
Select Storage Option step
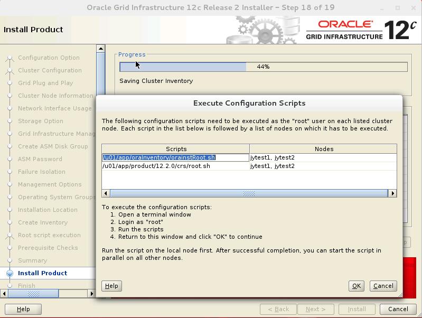click(x=41, y=121)
